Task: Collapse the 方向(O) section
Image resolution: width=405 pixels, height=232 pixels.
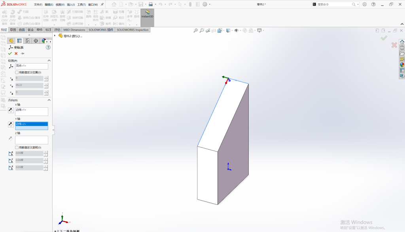Action: [49, 100]
